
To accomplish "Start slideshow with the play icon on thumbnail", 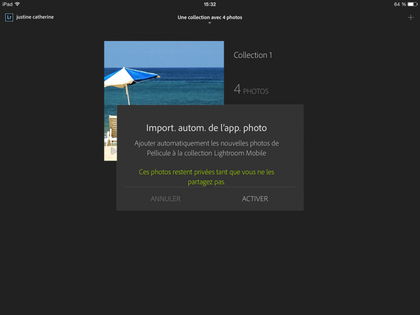I will coord(113,151).
